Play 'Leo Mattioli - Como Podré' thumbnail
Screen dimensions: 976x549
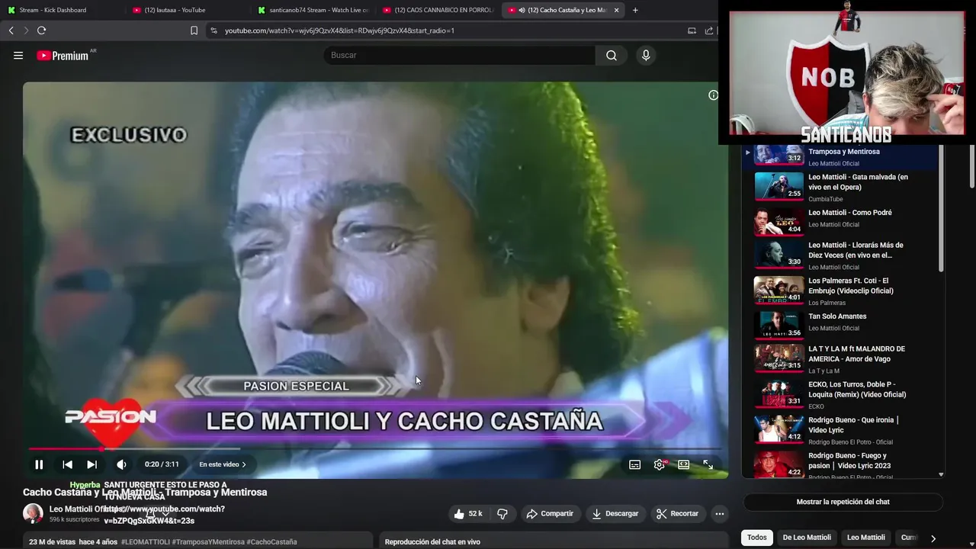point(779,222)
